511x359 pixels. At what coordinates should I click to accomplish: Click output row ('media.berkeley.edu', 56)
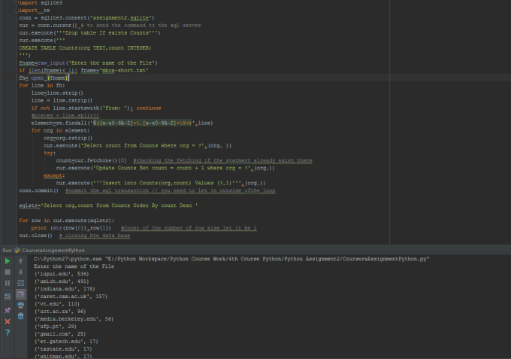point(74,319)
